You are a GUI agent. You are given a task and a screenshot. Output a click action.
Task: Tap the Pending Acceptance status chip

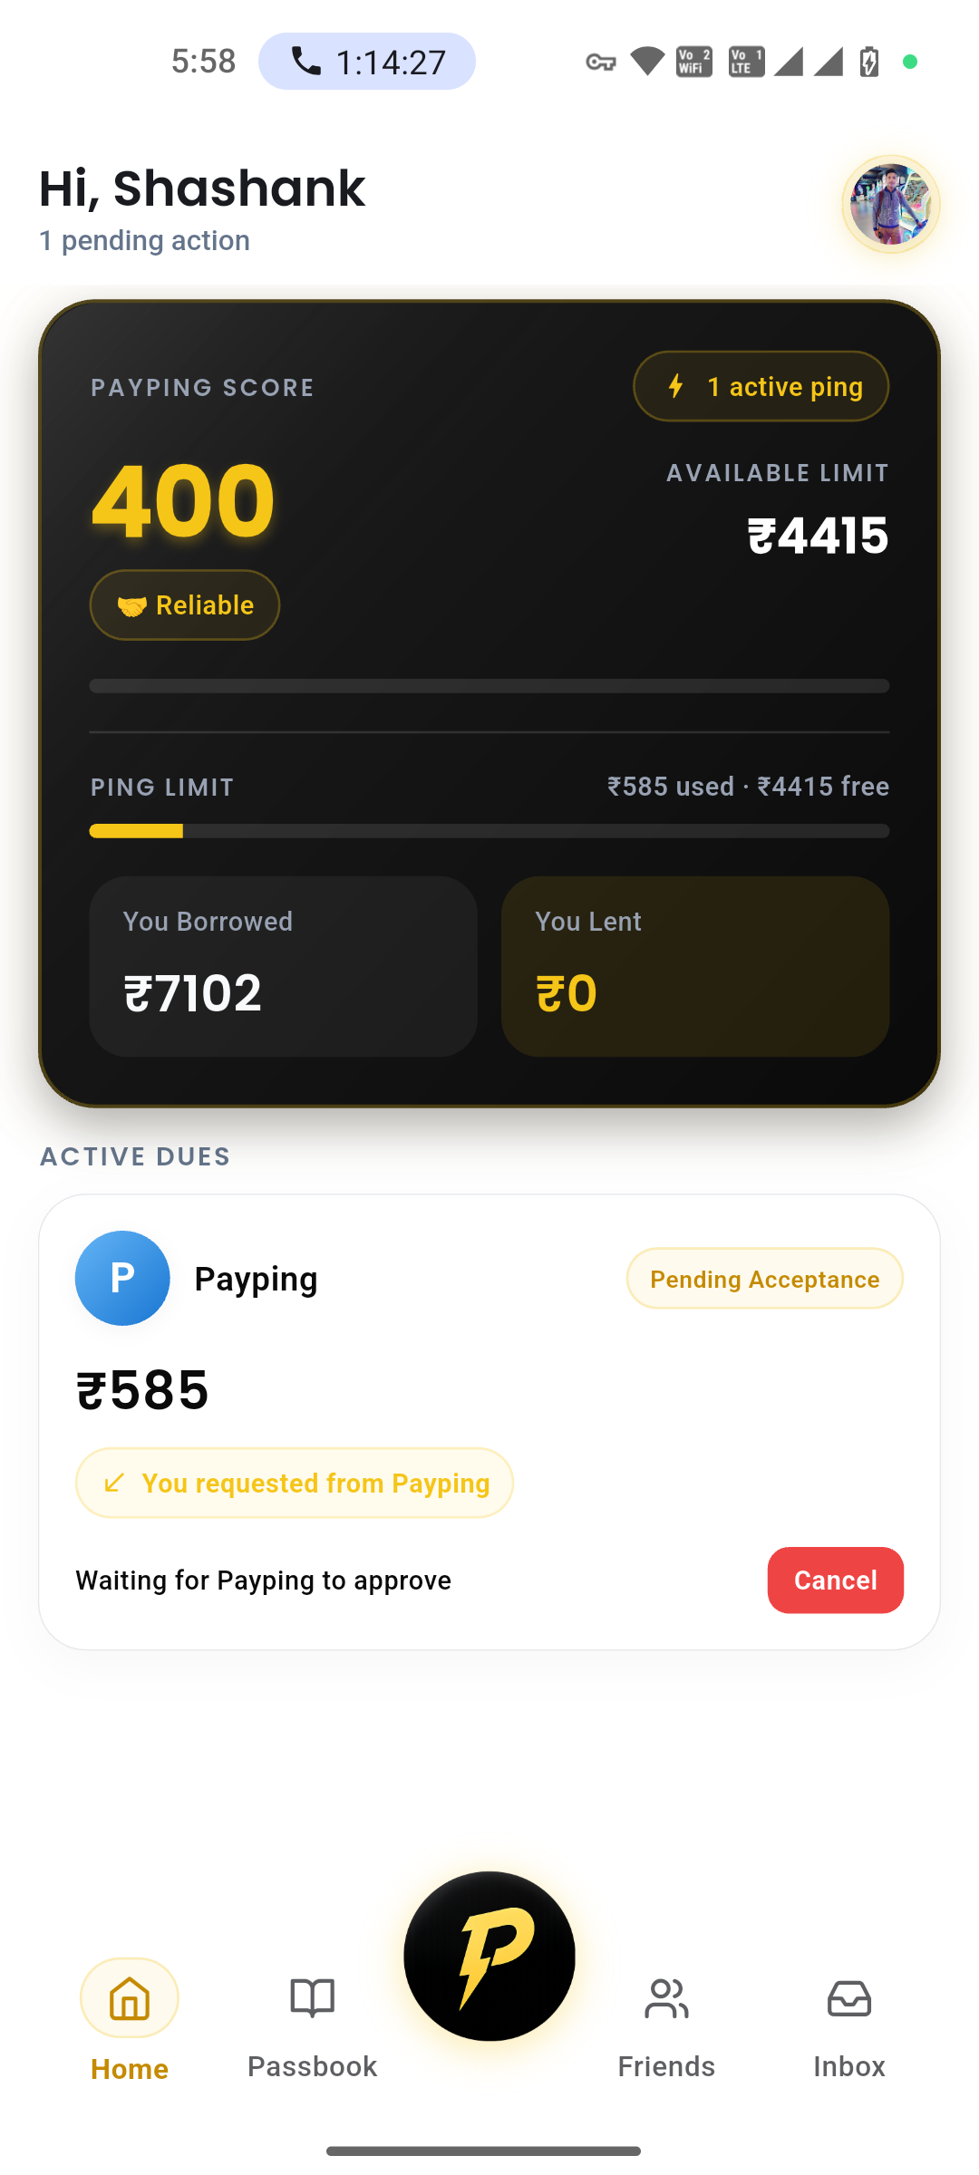click(764, 1279)
